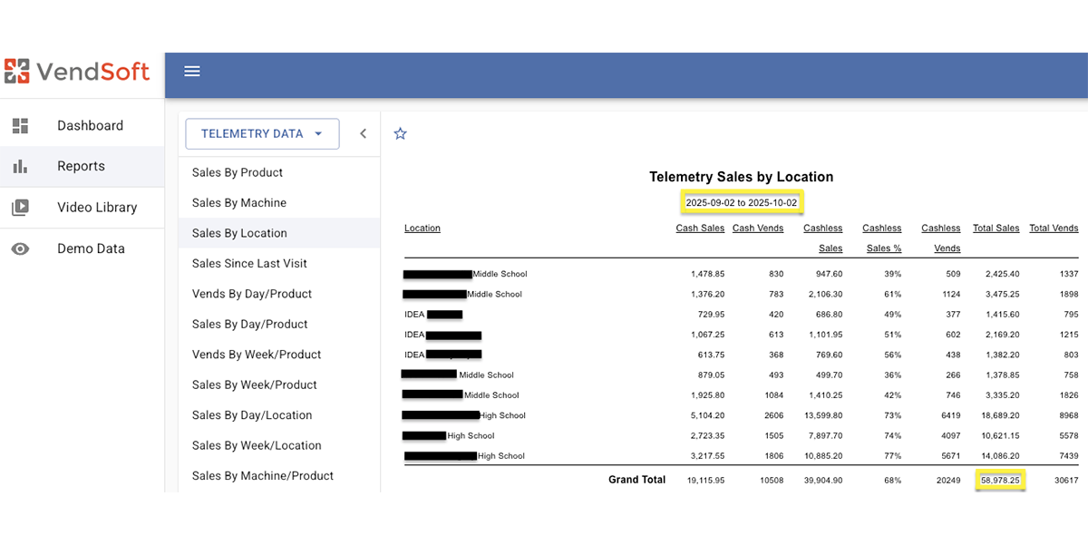The image size is (1088, 545).
Task: Select Sales By Week/Location report
Action: coord(257,445)
